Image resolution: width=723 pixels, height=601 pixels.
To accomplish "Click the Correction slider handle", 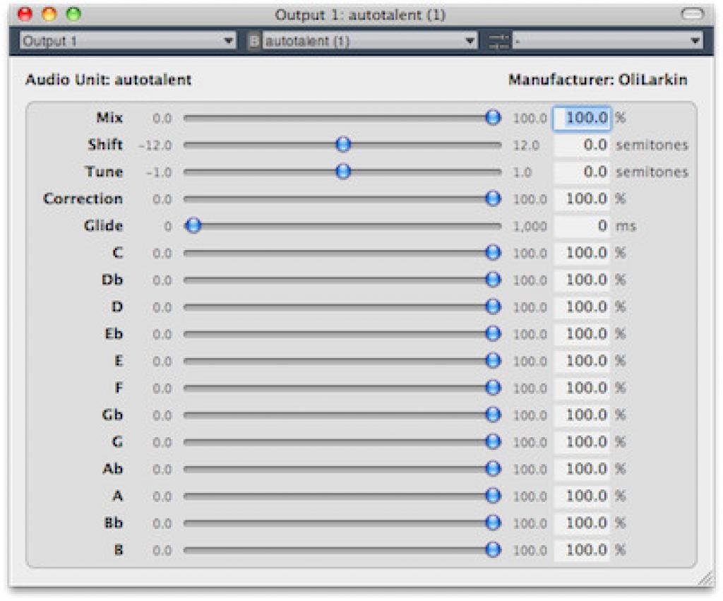I will [x=493, y=199].
